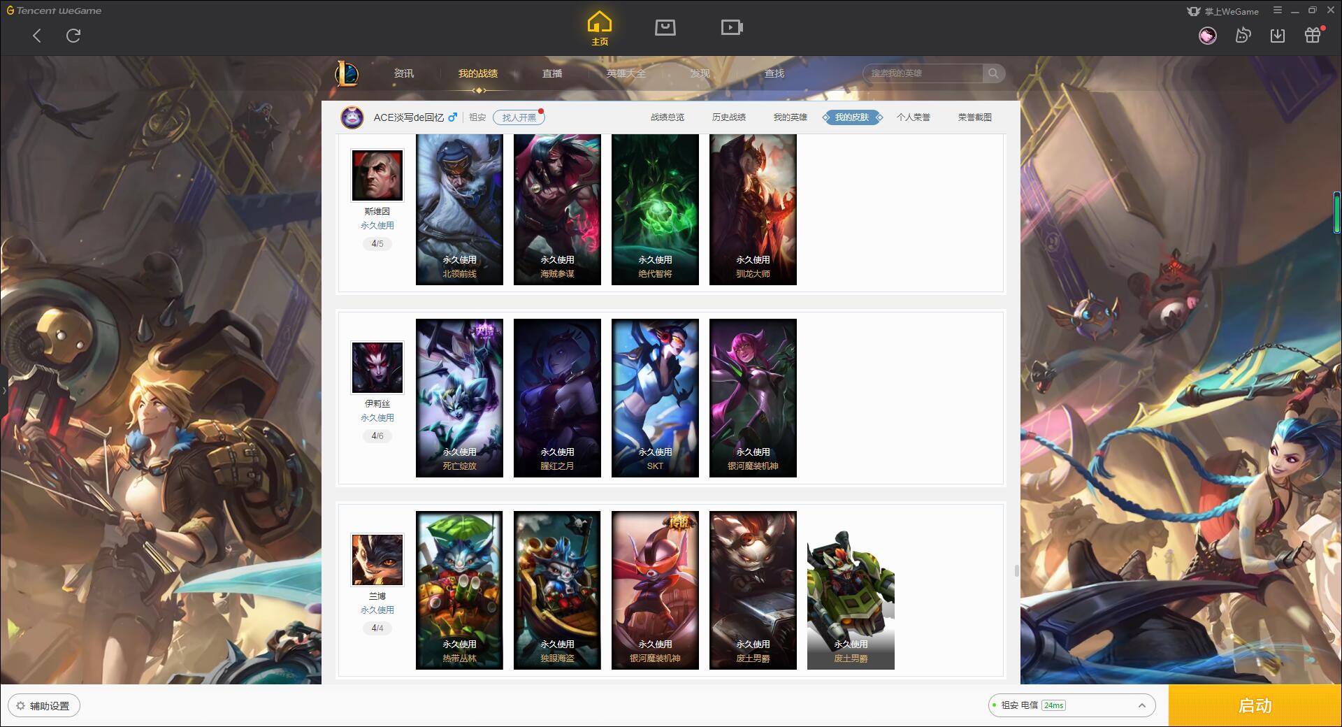The image size is (1342, 727).
Task: Click the search magnifier icon
Action: (993, 73)
